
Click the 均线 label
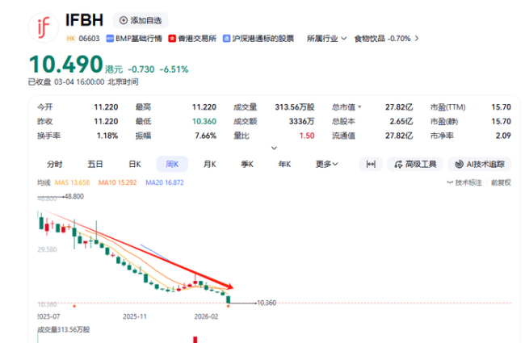tap(44, 182)
